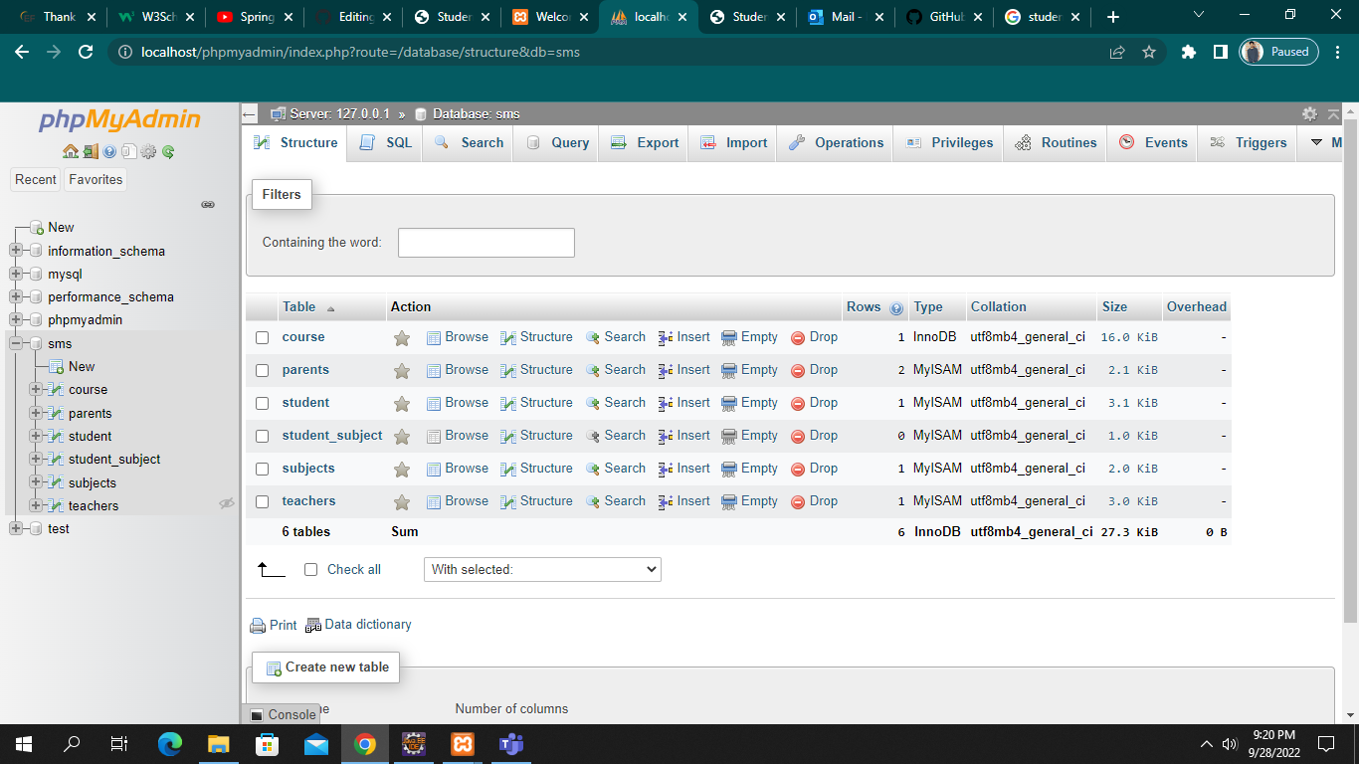Click the link-with-main-panel chain icon
The width and height of the screenshot is (1359, 764).
(208, 204)
